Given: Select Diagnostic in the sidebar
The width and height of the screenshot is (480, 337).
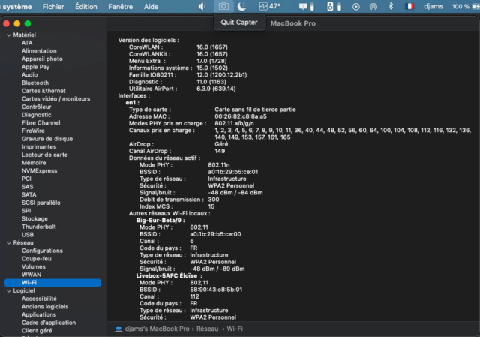Looking at the screenshot, I should point(37,115).
